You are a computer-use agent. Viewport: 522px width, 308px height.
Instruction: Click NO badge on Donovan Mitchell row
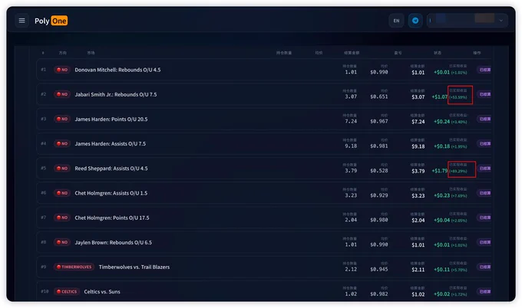tap(62, 70)
